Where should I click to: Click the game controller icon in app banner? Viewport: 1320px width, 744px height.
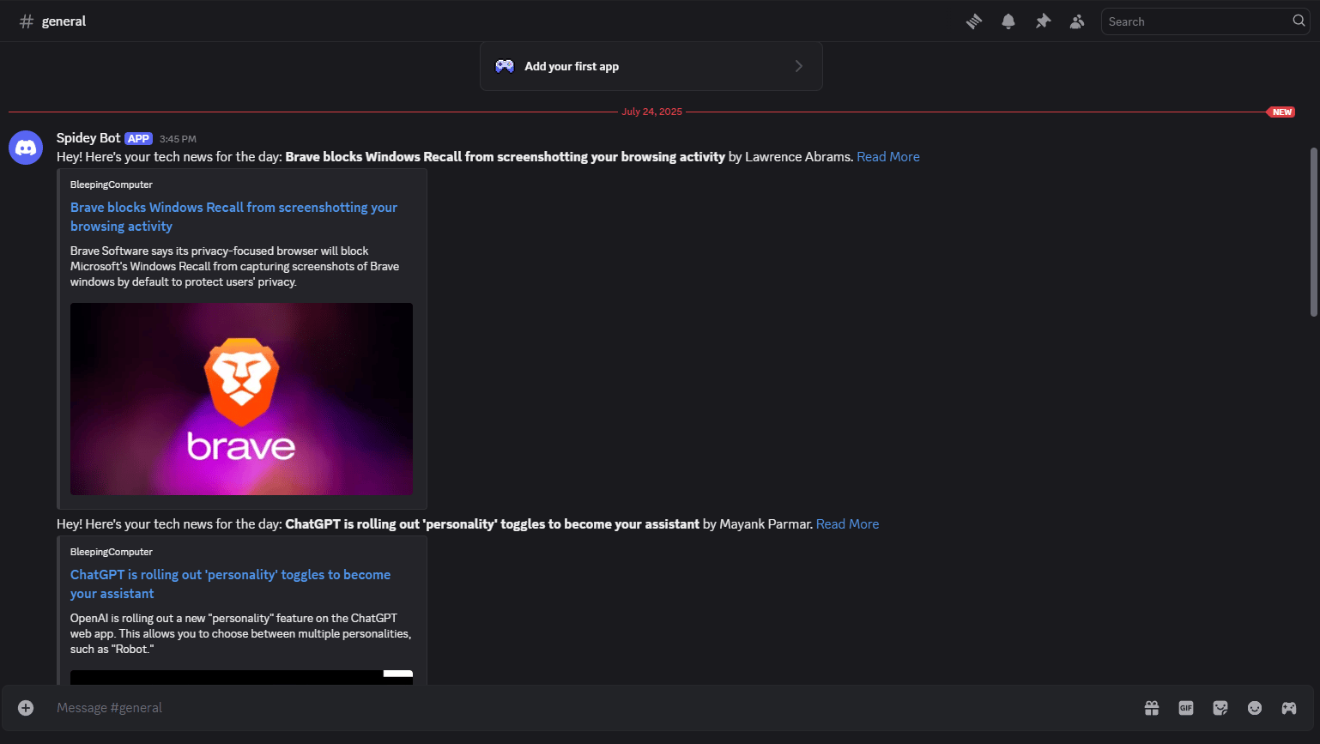pos(505,66)
